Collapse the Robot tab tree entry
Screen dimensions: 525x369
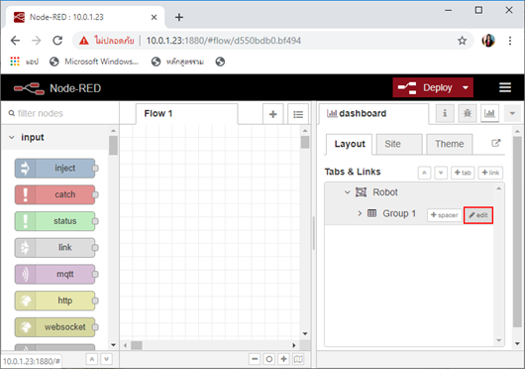coord(348,192)
